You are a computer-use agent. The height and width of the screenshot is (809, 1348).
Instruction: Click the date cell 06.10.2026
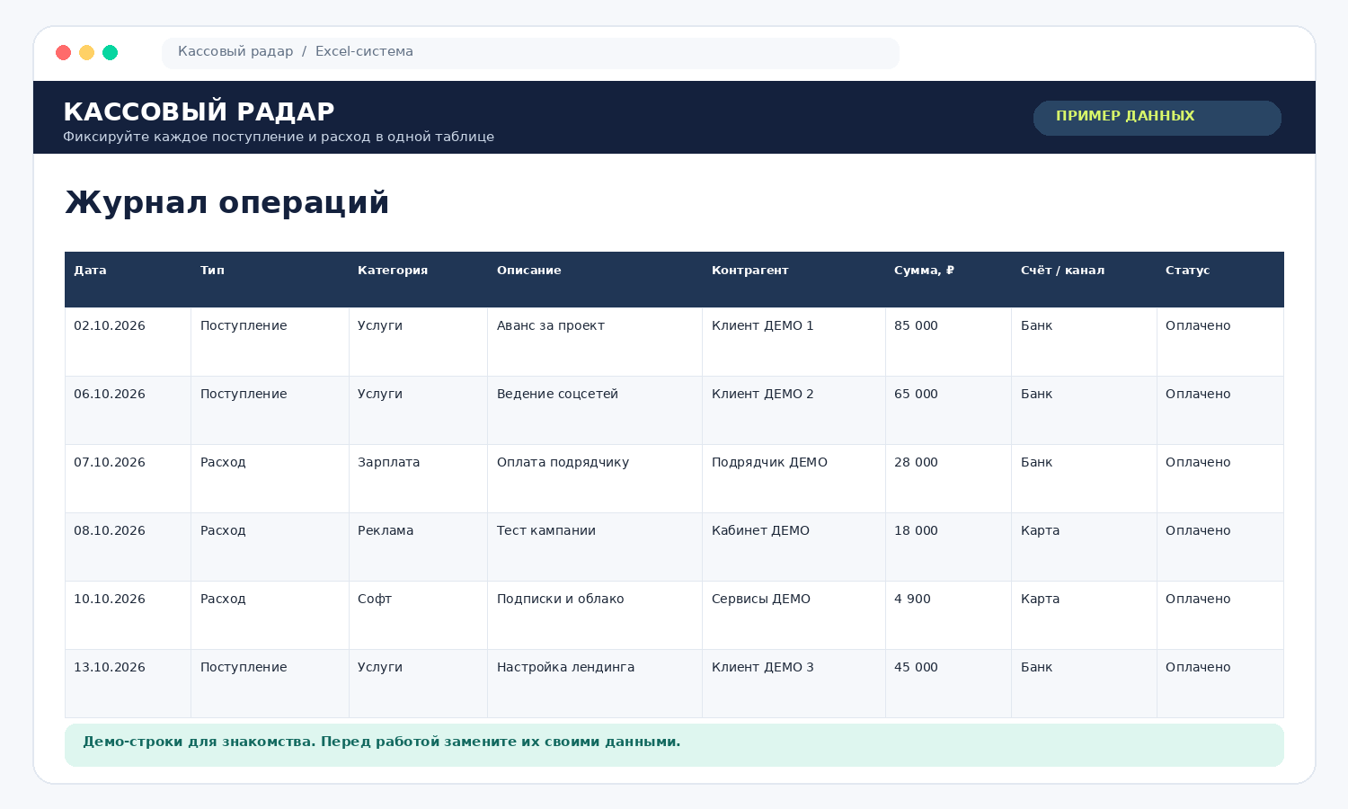click(128, 410)
